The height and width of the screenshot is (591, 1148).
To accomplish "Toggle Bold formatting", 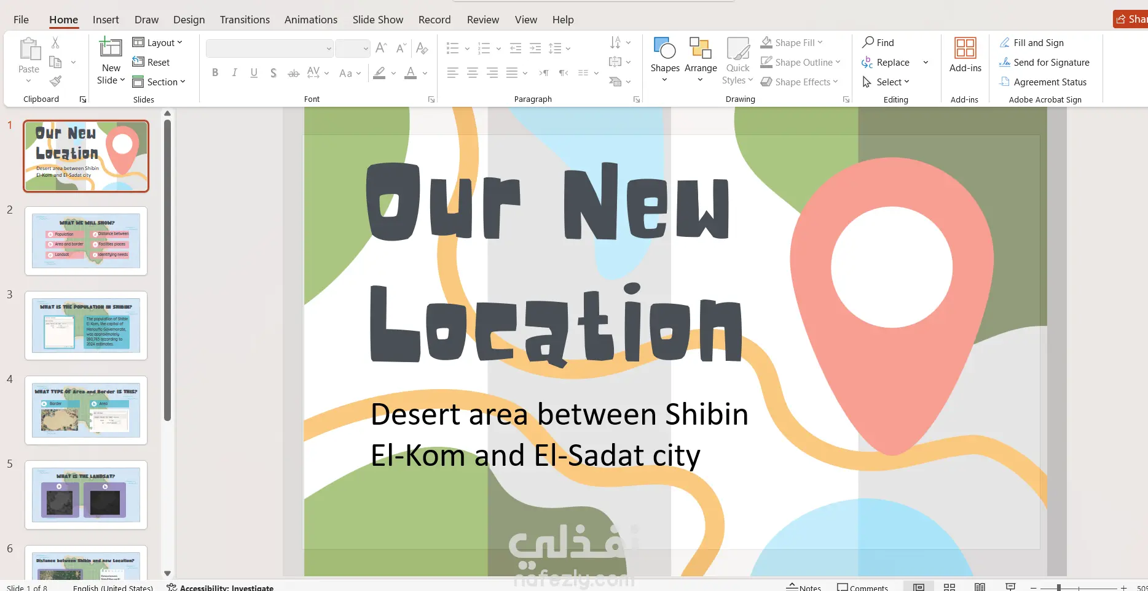I will pyautogui.click(x=215, y=73).
